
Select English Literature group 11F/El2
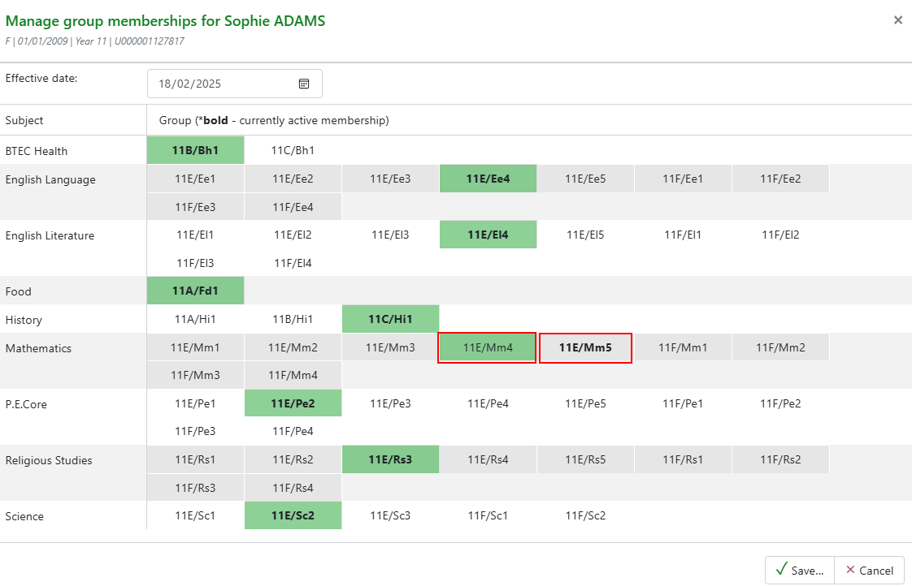point(780,235)
